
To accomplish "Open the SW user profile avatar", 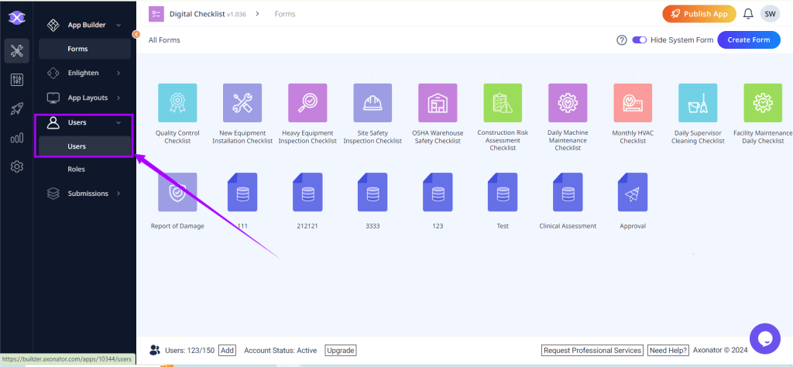I will tap(770, 14).
